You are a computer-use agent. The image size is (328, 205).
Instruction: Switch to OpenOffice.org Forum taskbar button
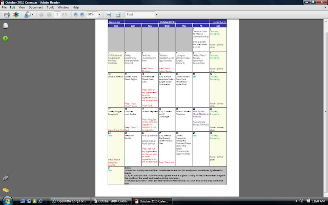70,201
